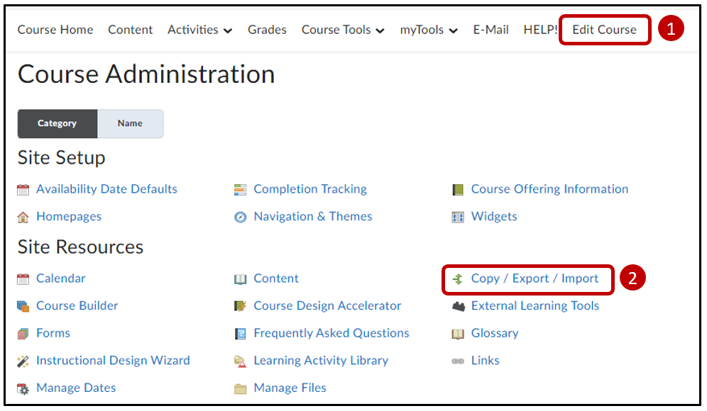Expand the Course Tools dropdown menu

[343, 30]
